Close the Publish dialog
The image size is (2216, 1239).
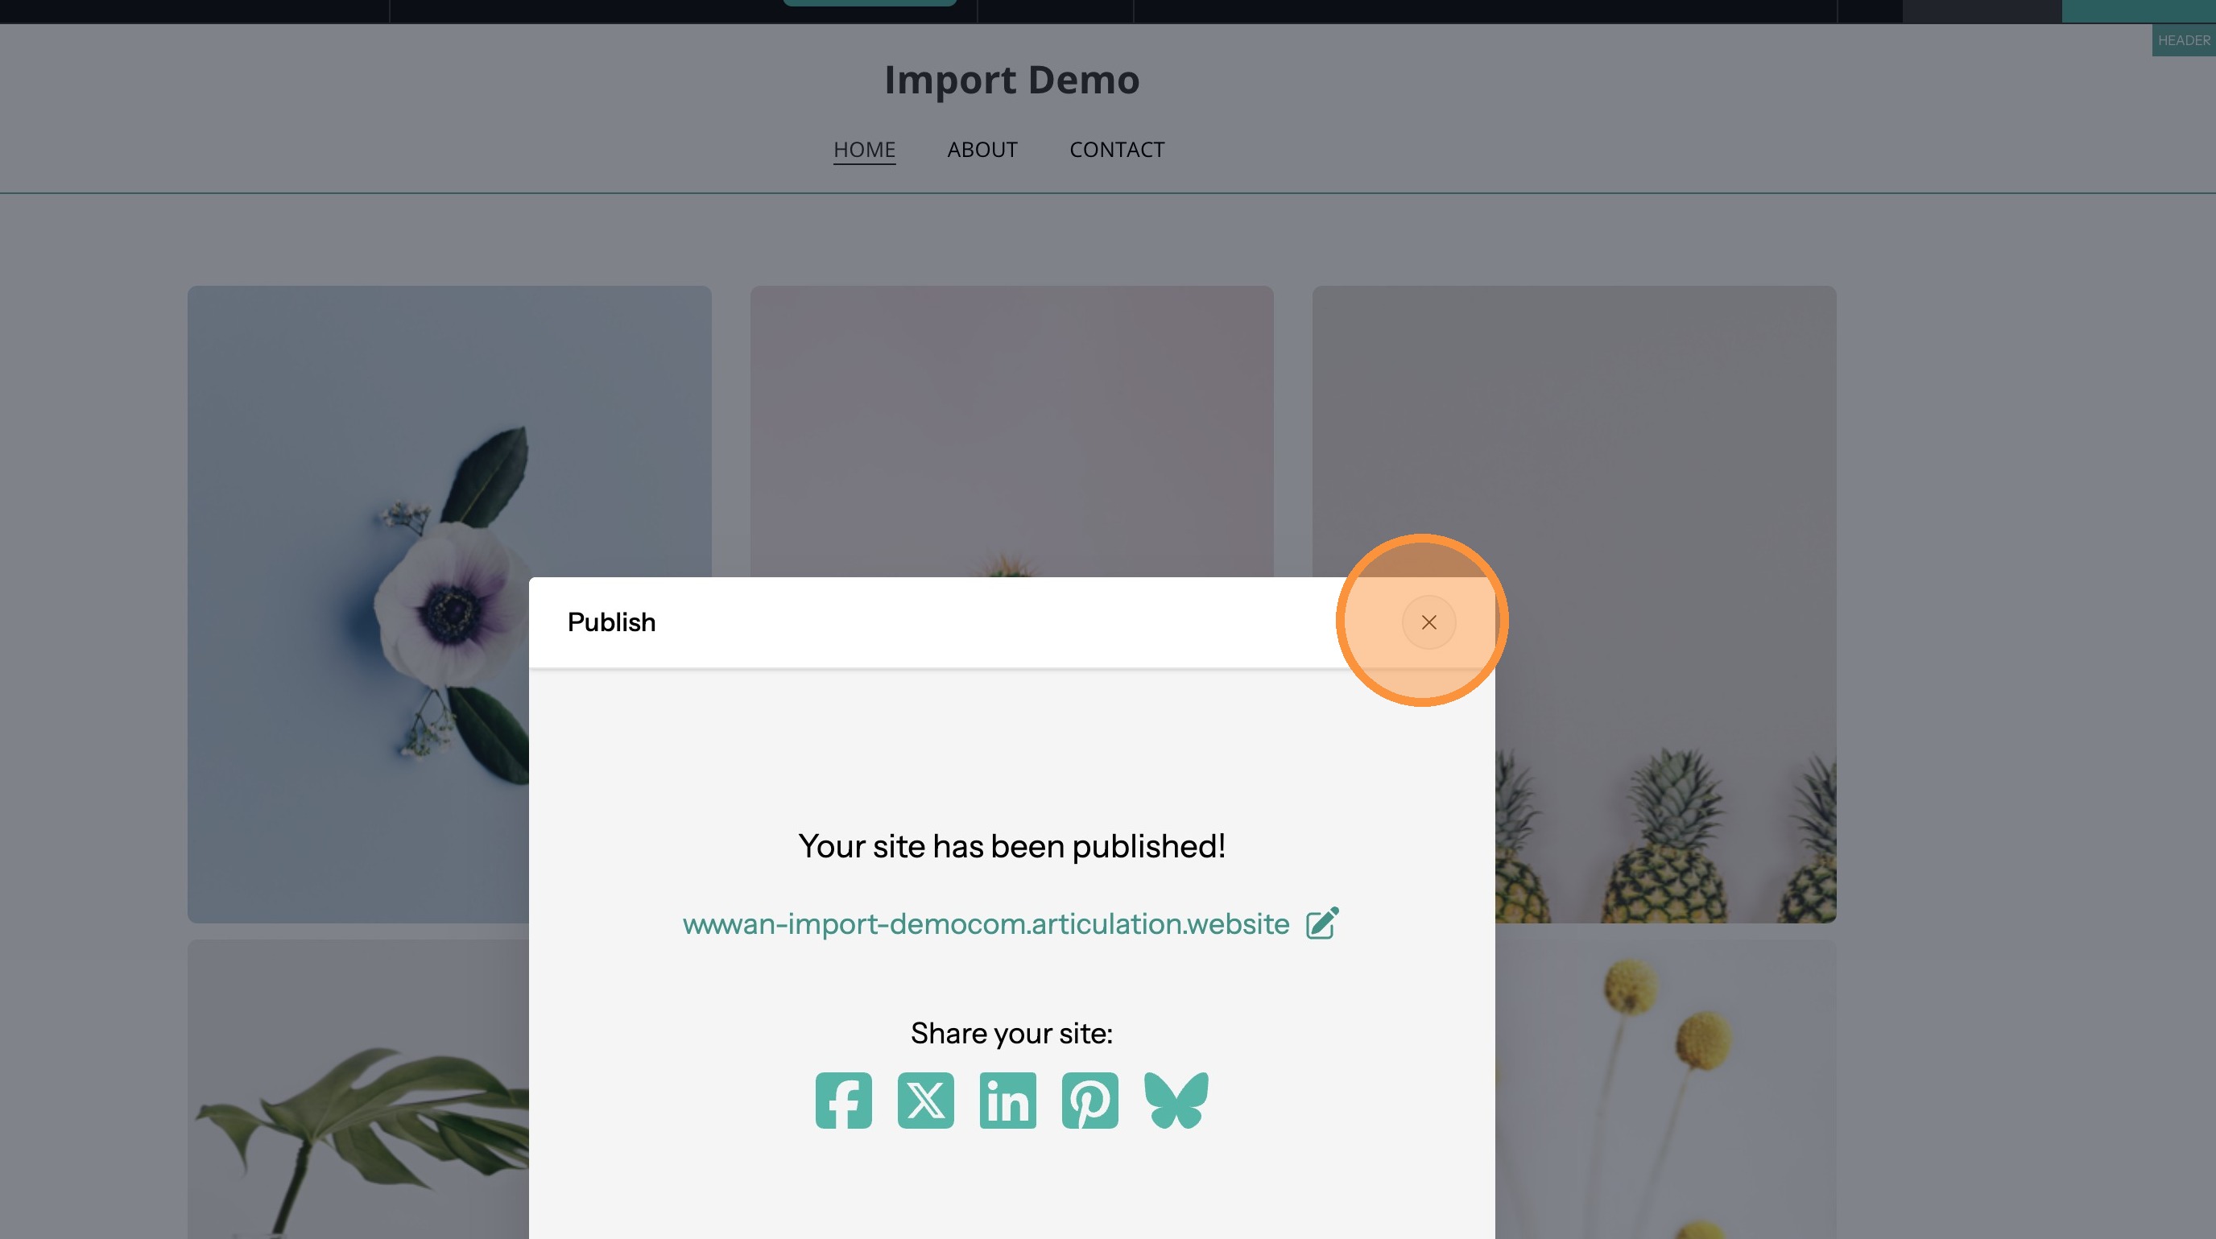(x=1428, y=622)
